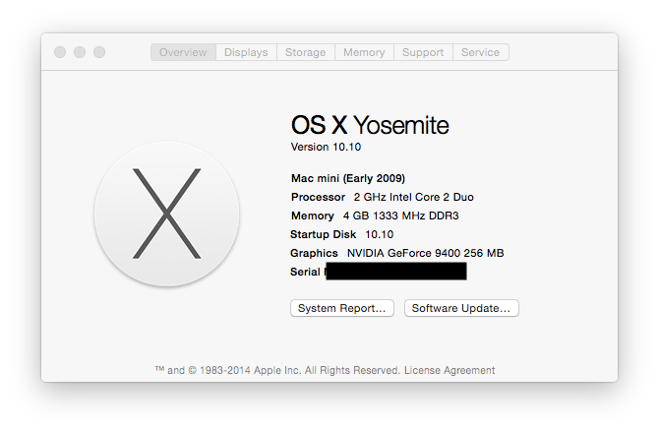The image size is (659, 431).
Task: Click the 2 GHz Intel Core 2 Duo value
Action: [413, 197]
